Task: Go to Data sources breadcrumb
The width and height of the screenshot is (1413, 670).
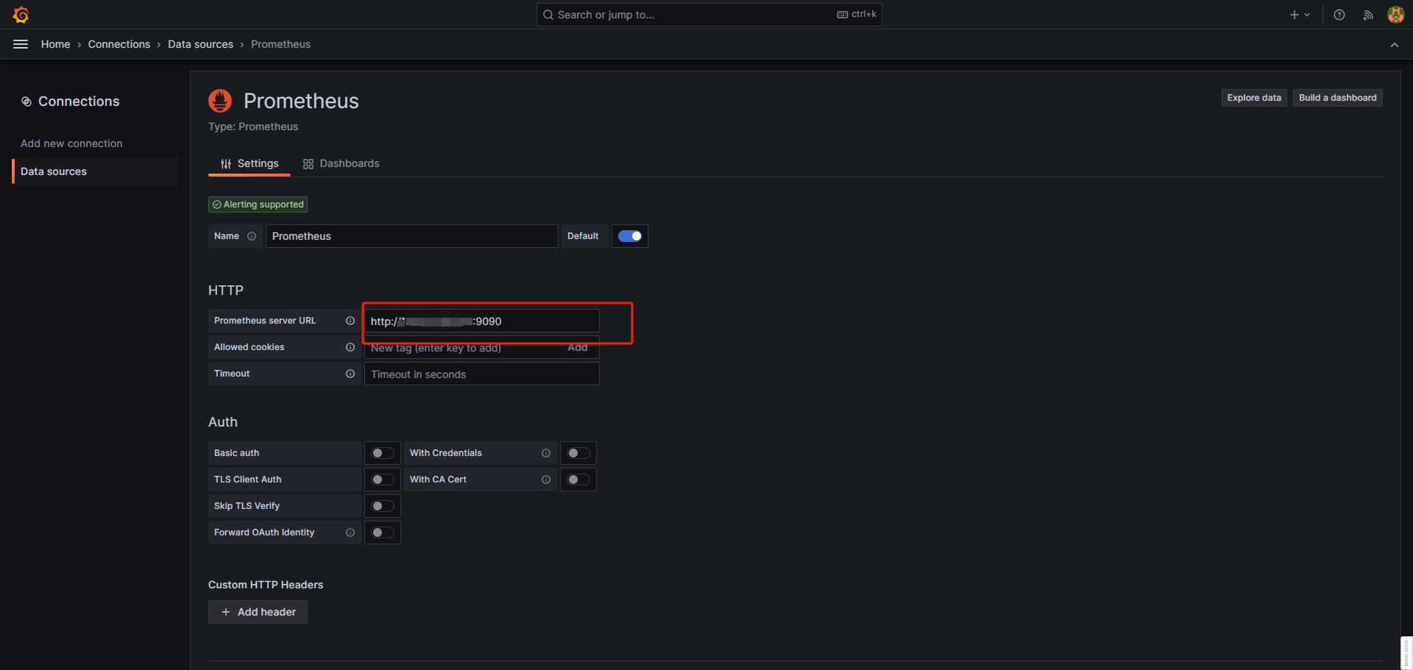Action: (200, 44)
